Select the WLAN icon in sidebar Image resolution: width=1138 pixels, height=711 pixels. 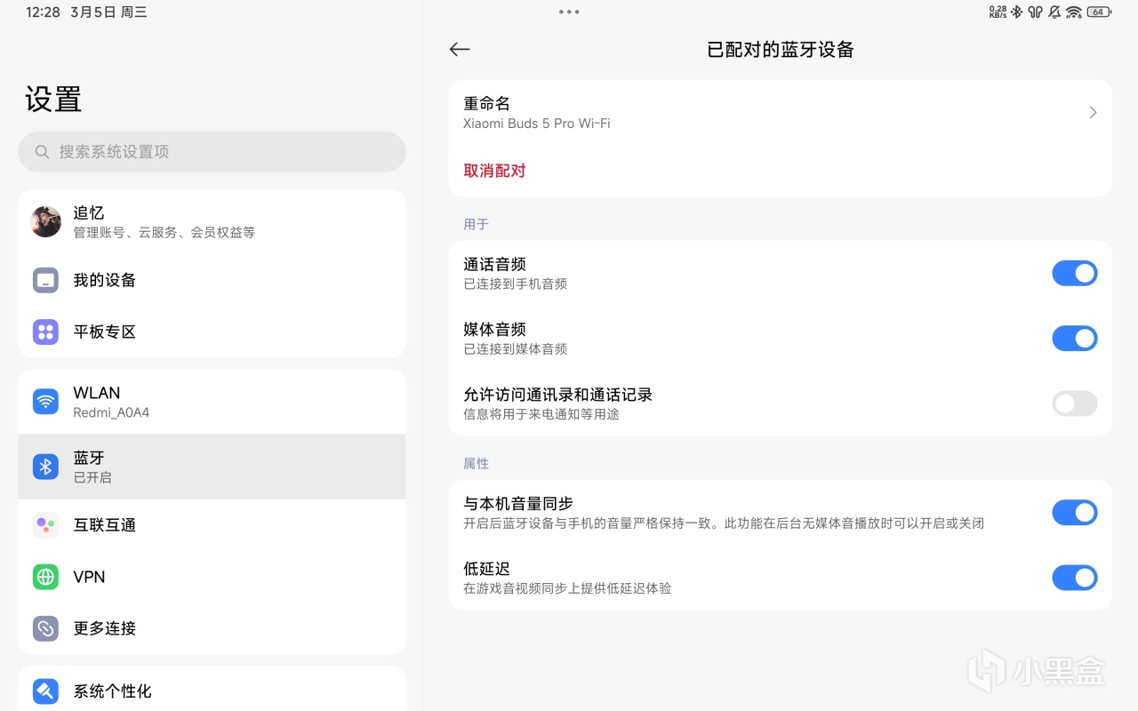tap(45, 401)
